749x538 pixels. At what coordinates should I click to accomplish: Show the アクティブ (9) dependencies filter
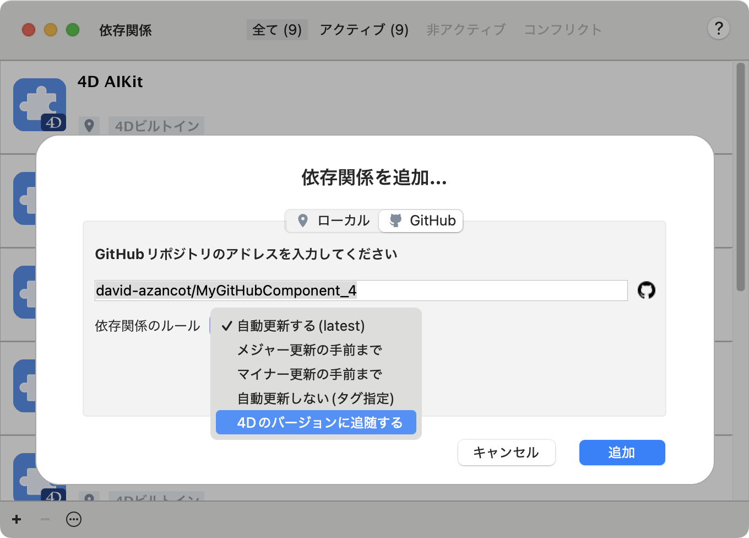pyautogui.click(x=363, y=30)
